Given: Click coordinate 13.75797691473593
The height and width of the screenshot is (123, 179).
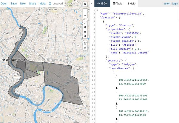Looking at the screenshot, I should (132, 115).
